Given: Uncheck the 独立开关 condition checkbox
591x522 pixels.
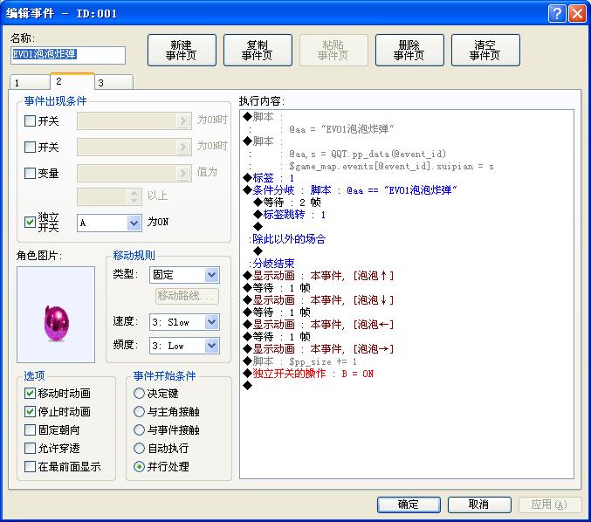Looking at the screenshot, I should pyautogui.click(x=30, y=222).
